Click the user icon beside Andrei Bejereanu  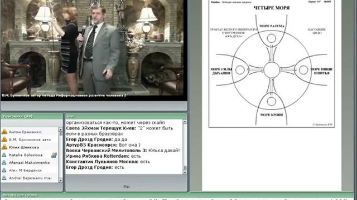(4, 178)
